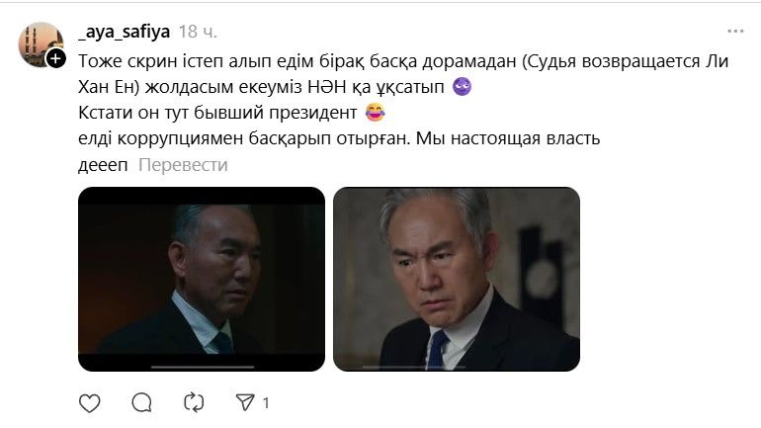Like the post with the heart icon
This screenshot has height=428, width=761.
click(89, 402)
